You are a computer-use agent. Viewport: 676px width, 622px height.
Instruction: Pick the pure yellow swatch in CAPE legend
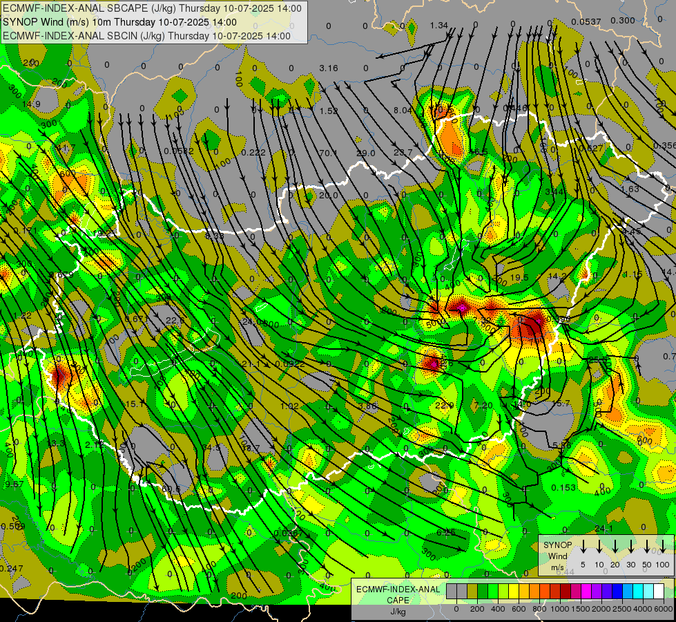[x=514, y=592]
